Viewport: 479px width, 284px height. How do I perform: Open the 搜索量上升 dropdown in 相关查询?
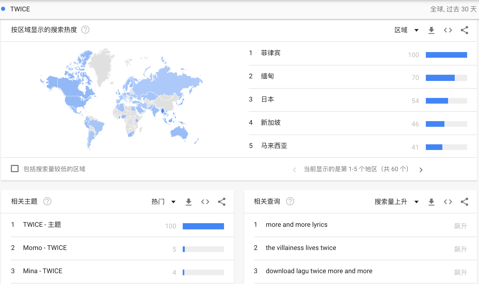(x=396, y=202)
